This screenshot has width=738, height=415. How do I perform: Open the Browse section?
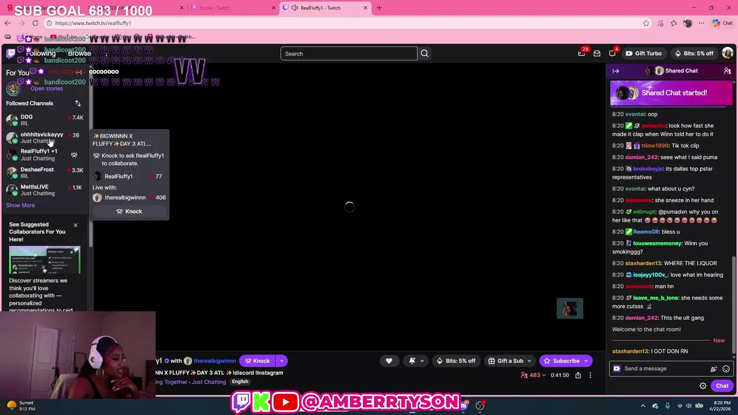click(80, 54)
